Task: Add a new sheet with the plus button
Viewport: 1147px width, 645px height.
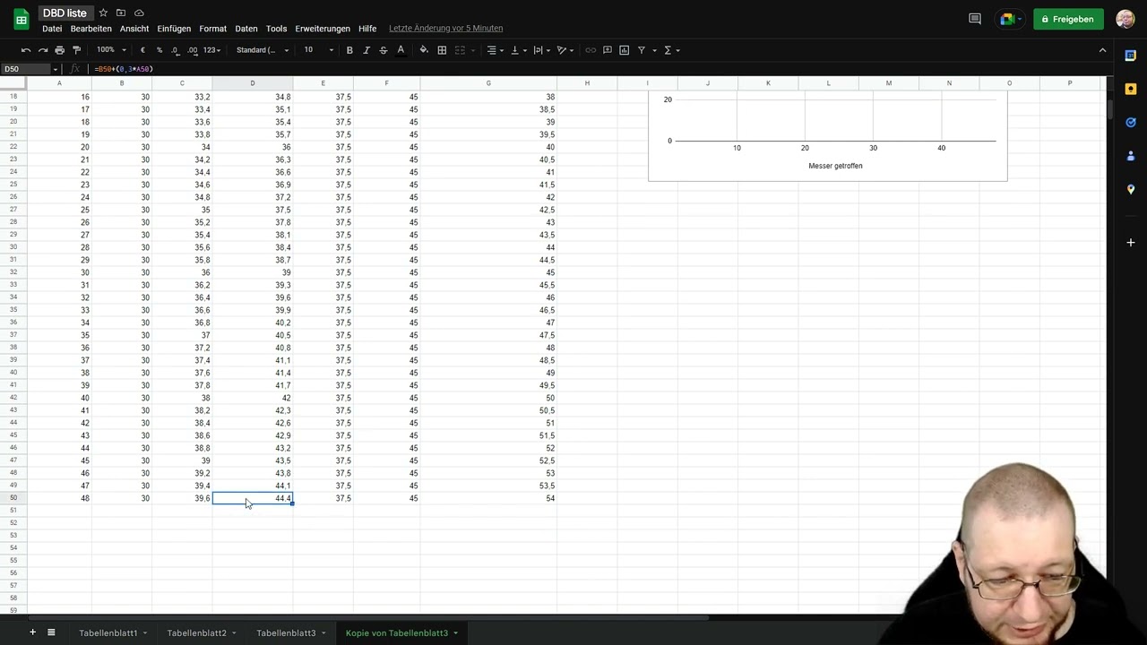Action: pyautogui.click(x=32, y=632)
